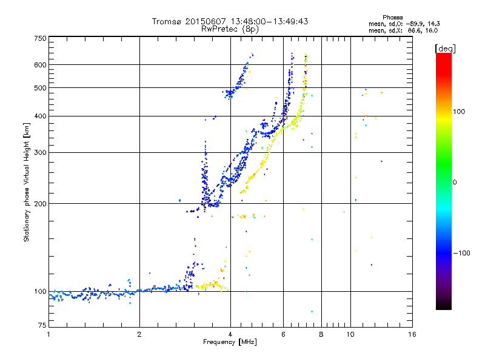Click the y-axis tick label '500'
The width and height of the screenshot is (485, 364).
click(x=40, y=88)
